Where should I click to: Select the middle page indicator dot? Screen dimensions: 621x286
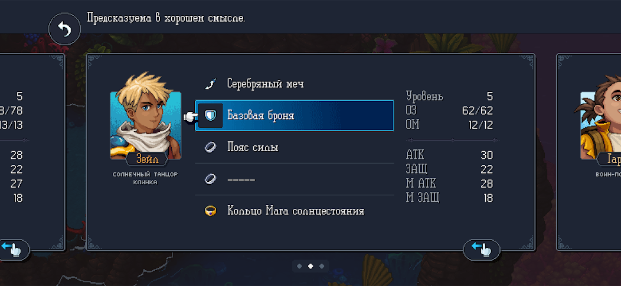310,266
